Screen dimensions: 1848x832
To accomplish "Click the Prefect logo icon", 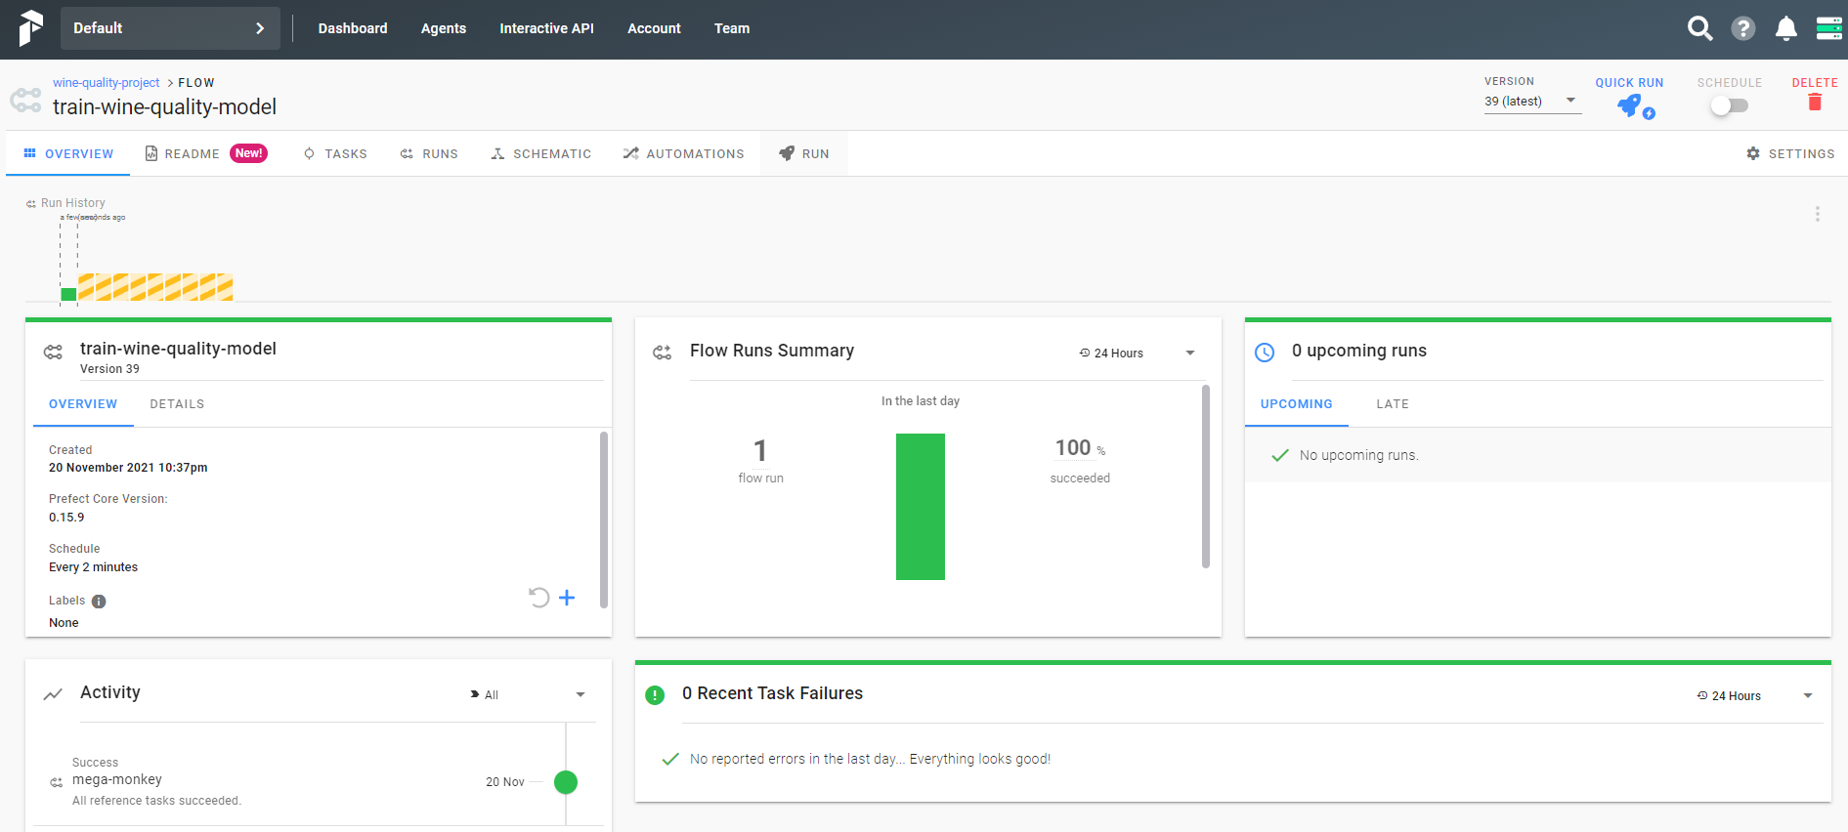I will 30,28.
